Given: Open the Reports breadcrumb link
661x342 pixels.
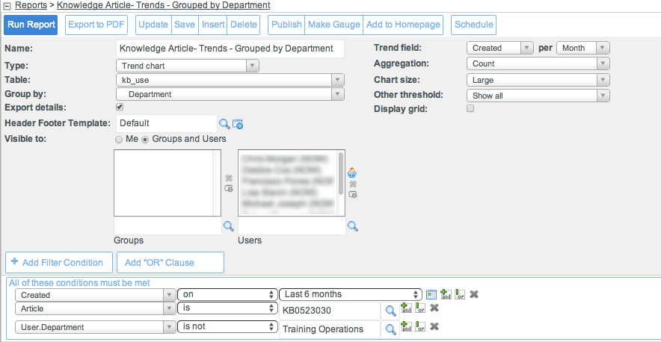Looking at the screenshot, I should 31,5.
